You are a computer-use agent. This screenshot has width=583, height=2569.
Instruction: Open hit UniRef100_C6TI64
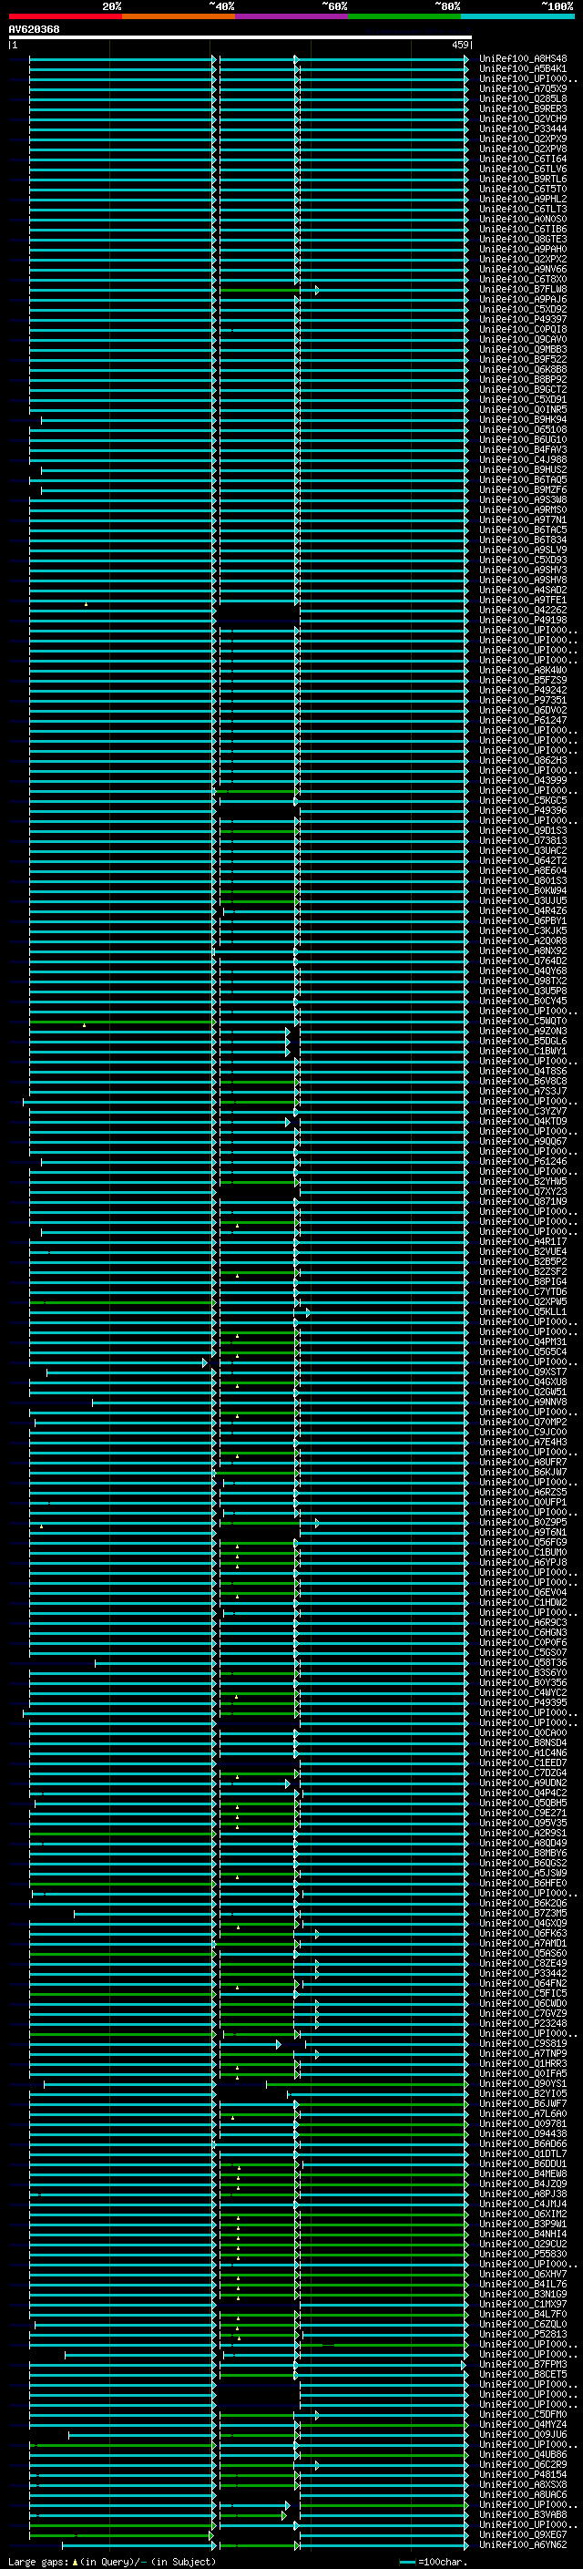click(523, 159)
